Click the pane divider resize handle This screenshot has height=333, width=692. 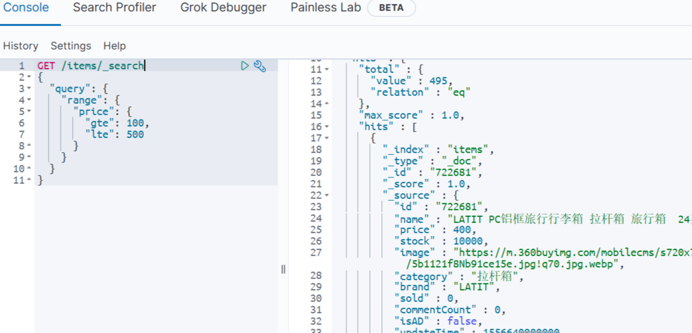click(283, 269)
